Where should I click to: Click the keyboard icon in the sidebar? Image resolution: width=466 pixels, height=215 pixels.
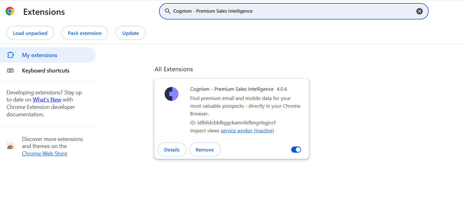pyautogui.click(x=10, y=70)
